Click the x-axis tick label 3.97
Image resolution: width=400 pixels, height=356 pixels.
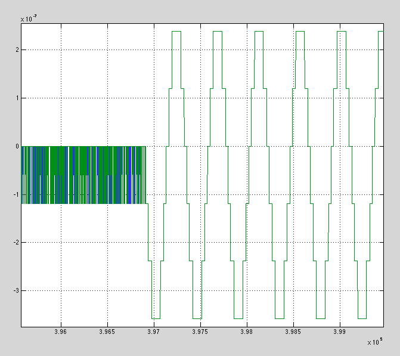pyautogui.click(x=154, y=331)
